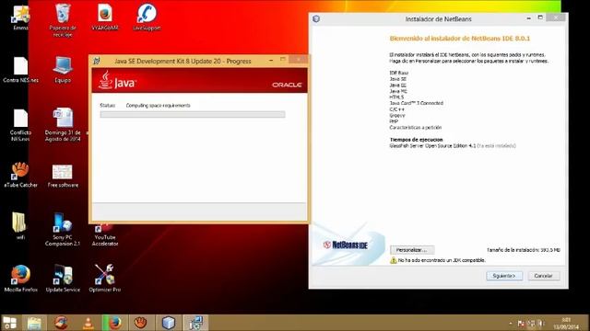590x331 pixels.
Task: Minimize the Instalador de NetBeans window
Action: click(x=528, y=17)
